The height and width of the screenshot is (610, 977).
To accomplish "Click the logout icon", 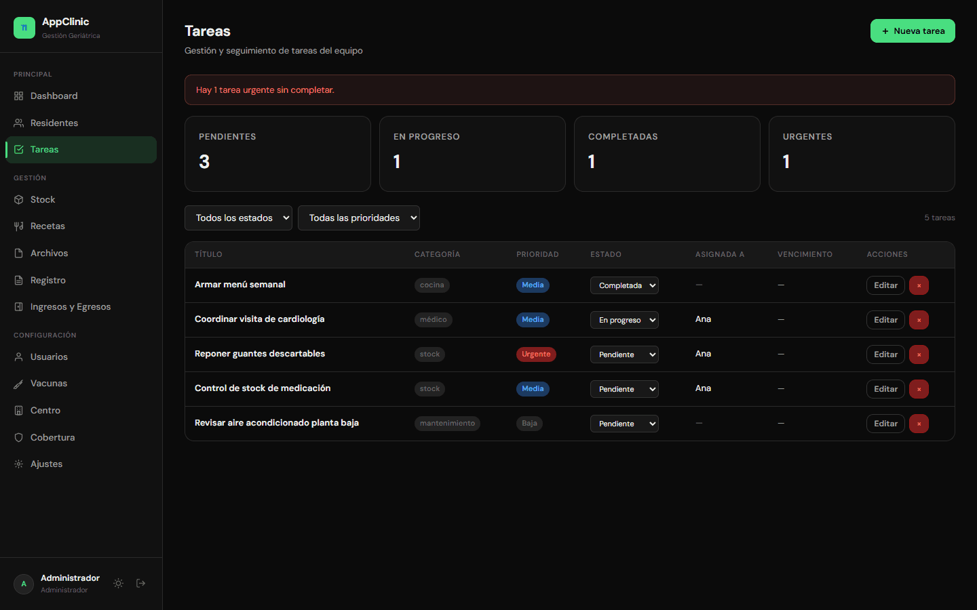I will point(141,584).
